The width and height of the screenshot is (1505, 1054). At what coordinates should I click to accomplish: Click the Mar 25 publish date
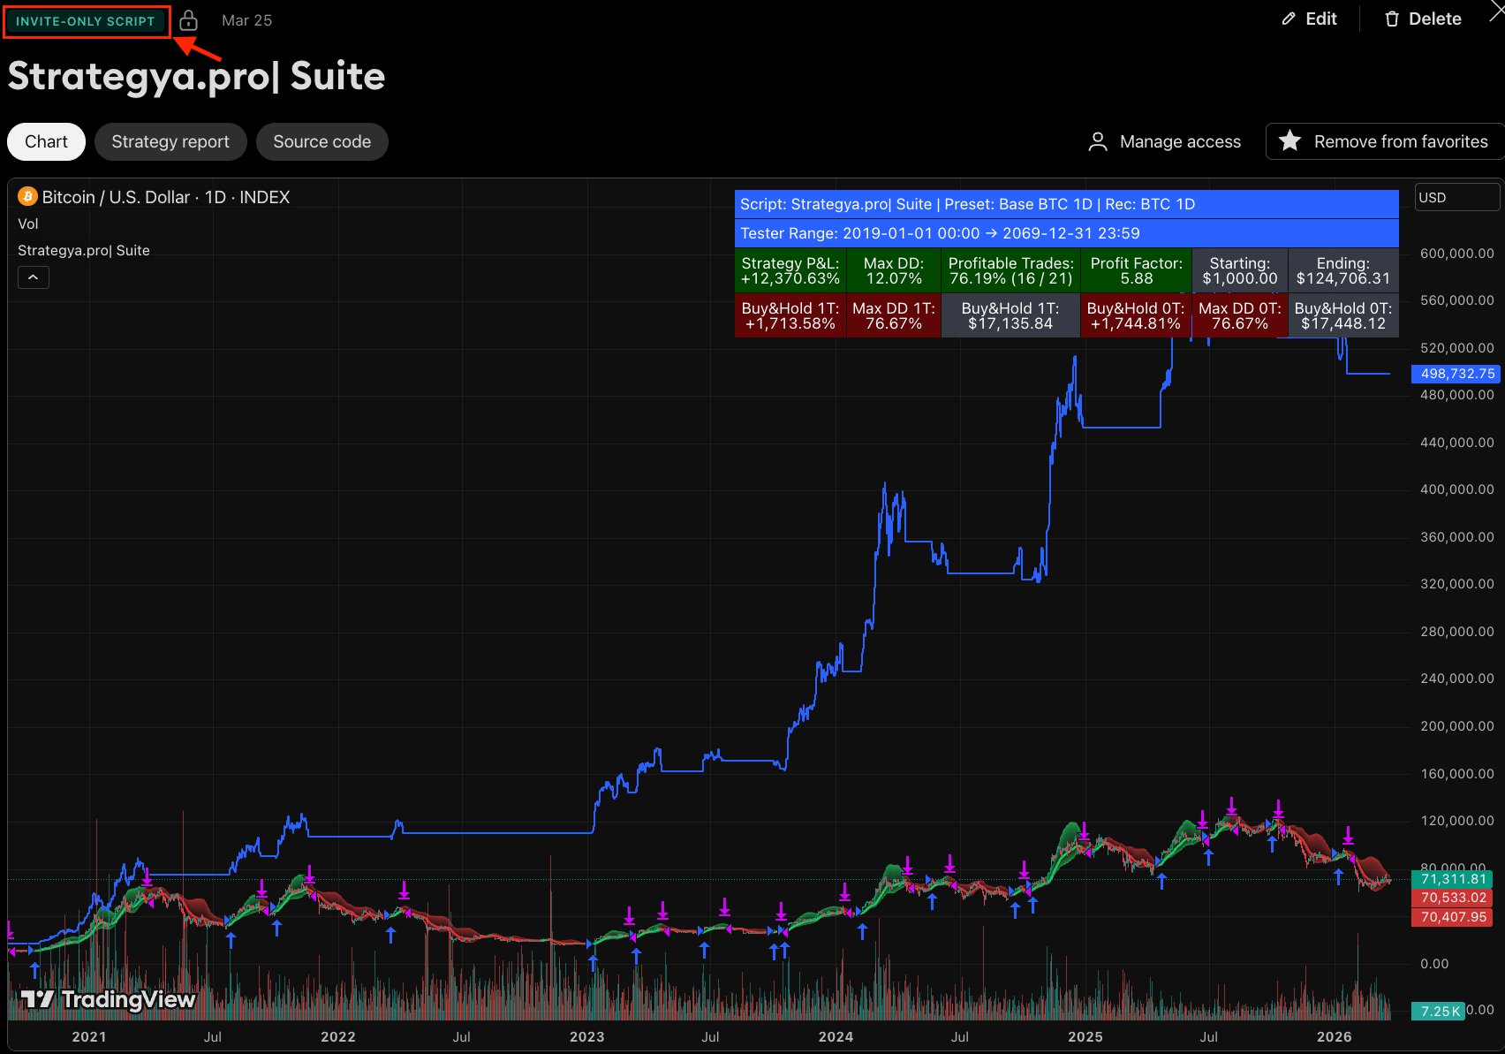click(247, 20)
